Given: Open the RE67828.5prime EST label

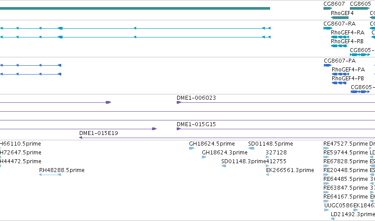Looking at the screenshot, I should click(x=345, y=161).
